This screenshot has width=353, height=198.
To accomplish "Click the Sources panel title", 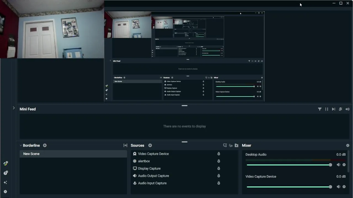I will (137, 145).
